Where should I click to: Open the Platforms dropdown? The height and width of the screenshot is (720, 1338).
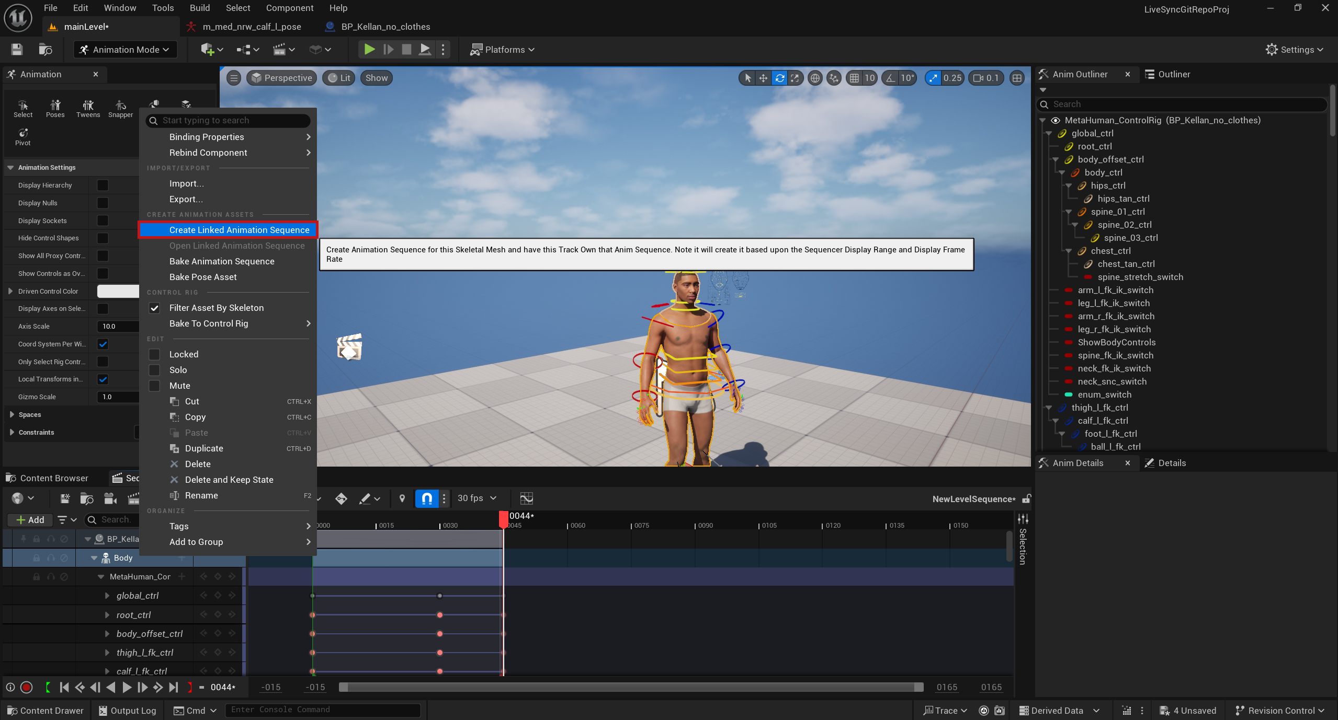(502, 50)
